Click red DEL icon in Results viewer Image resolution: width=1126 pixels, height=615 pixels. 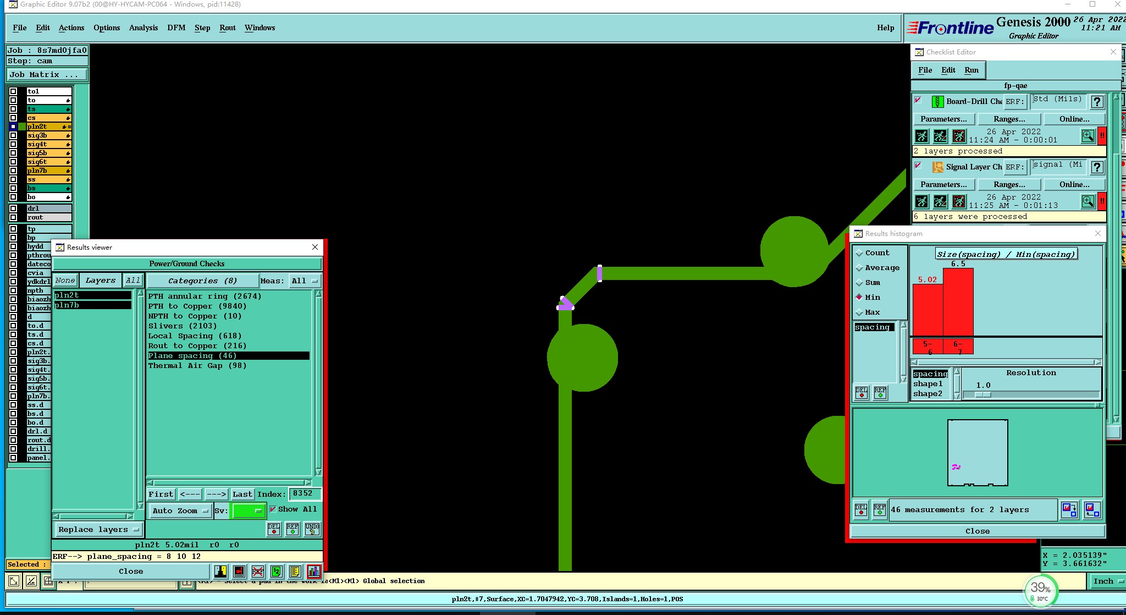coord(274,529)
